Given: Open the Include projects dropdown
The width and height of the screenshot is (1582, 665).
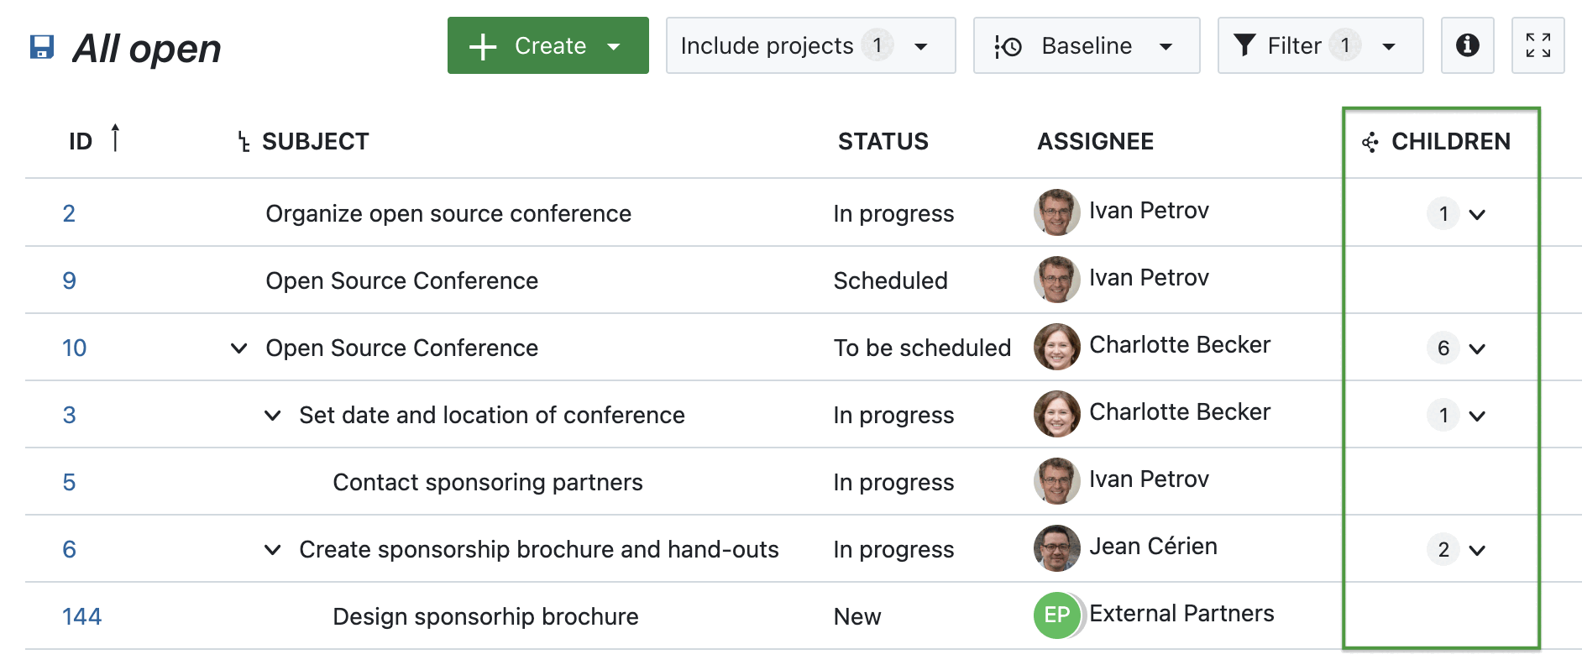Looking at the screenshot, I should tap(810, 45).
